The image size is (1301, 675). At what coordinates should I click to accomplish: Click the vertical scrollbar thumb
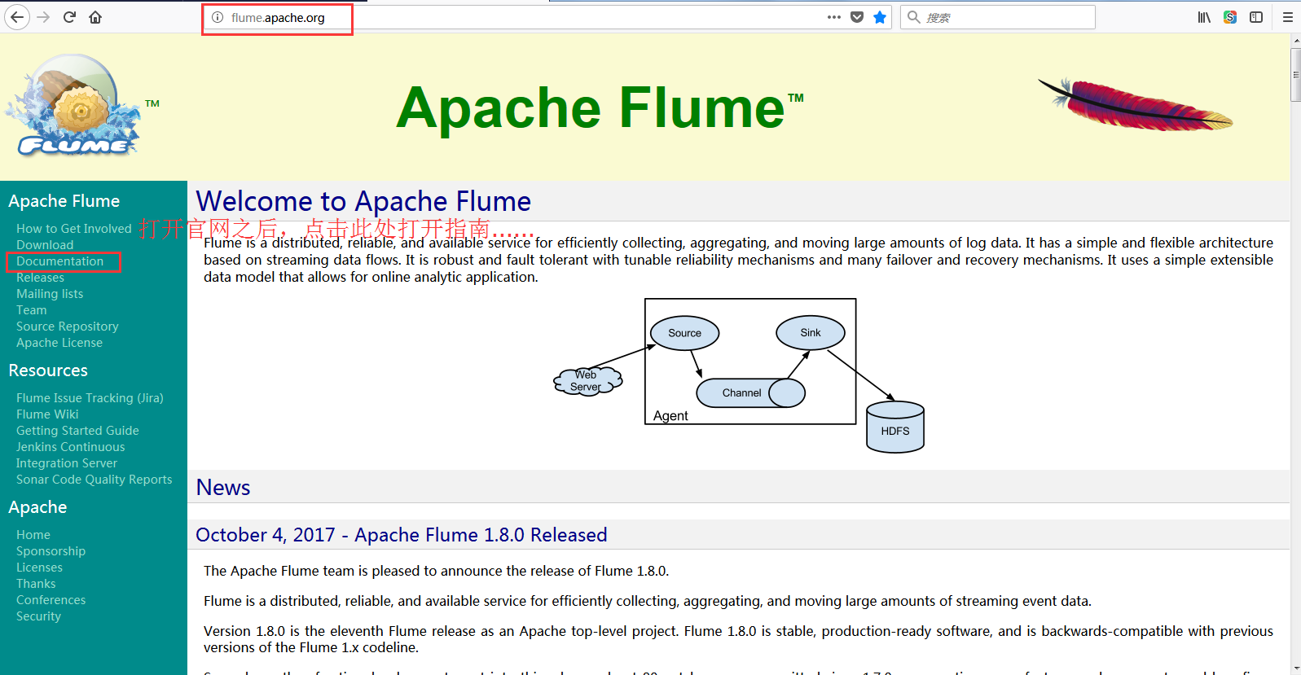[x=1295, y=75]
